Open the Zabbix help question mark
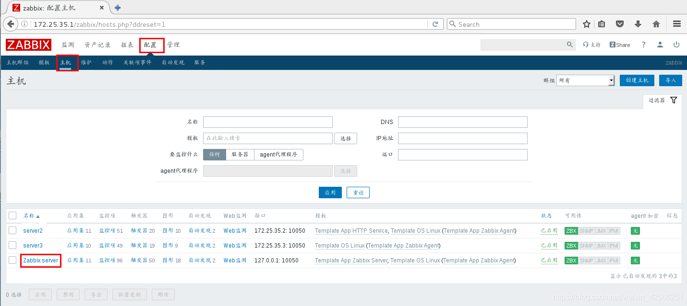This screenshot has width=687, height=306. (644, 45)
